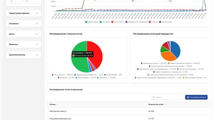213x120 pixels.
Task: Expand the Дополнительное filter section
Action: point(24,55)
